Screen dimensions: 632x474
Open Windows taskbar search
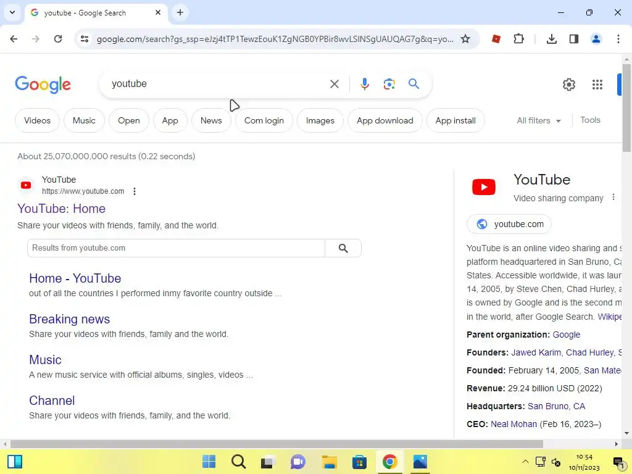(238, 462)
